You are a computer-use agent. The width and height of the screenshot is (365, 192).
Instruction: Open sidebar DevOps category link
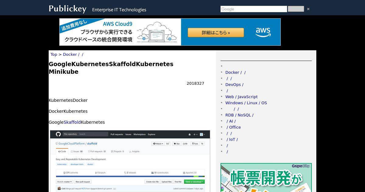coord(234,84)
